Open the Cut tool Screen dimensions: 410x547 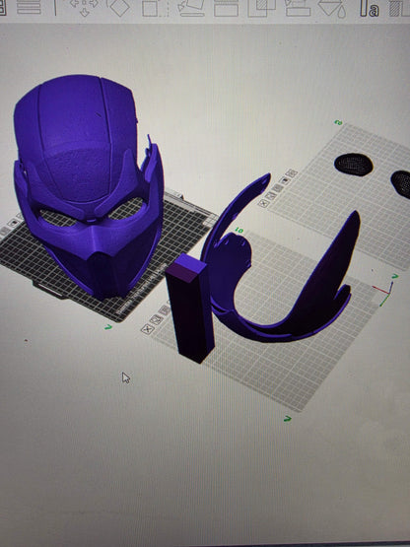click(226, 8)
